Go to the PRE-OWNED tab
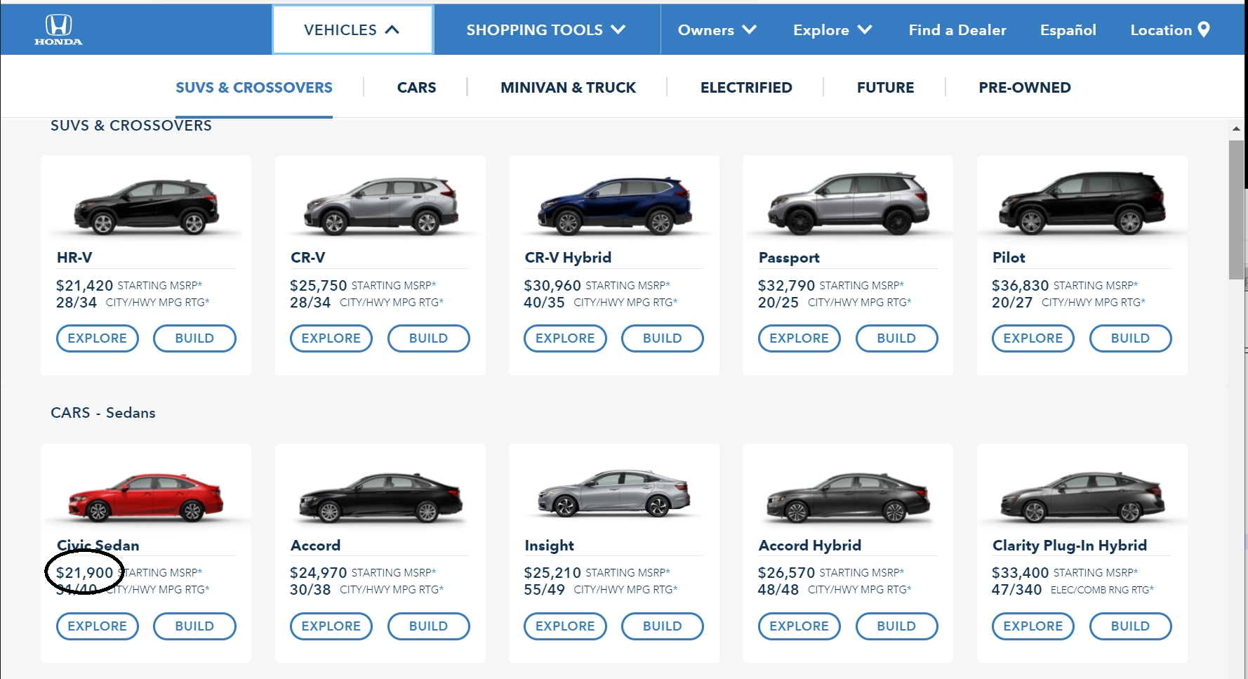The width and height of the screenshot is (1248, 679). [x=1025, y=88]
